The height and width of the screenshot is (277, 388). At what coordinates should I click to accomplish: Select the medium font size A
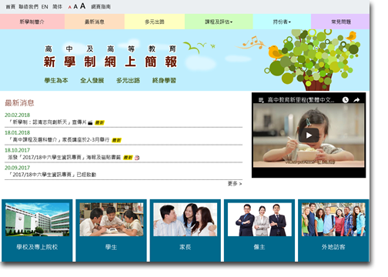(75, 7)
